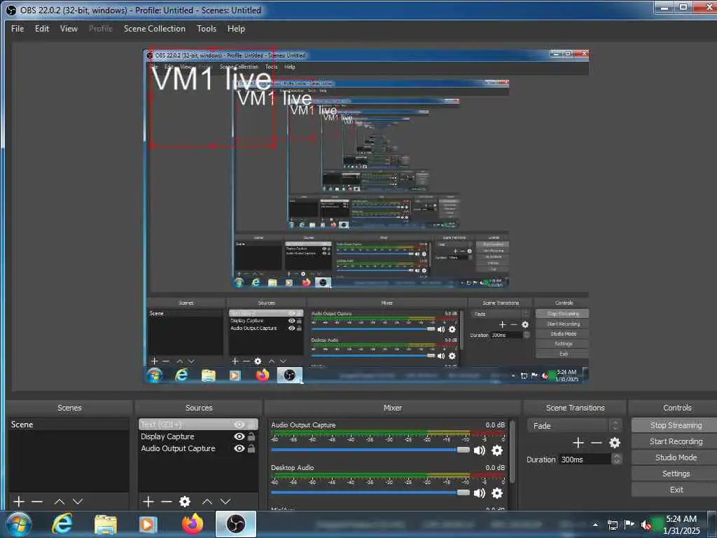Open Action Center flag tray icon
The image size is (717, 538).
(x=629, y=525)
